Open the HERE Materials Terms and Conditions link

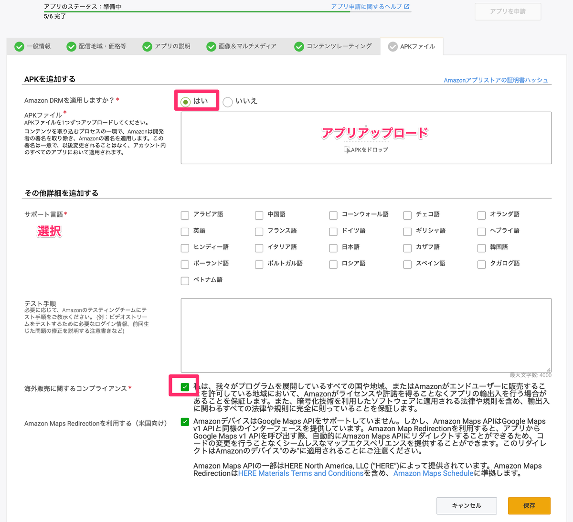coord(301,473)
